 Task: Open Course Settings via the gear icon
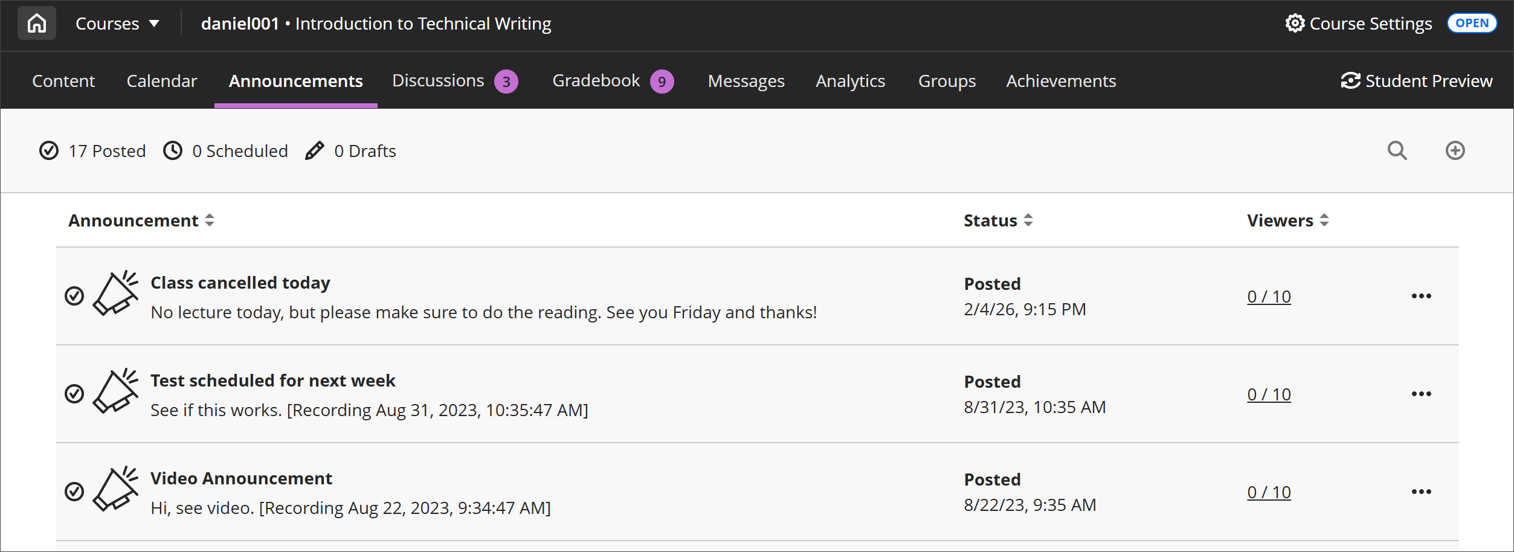[1295, 23]
